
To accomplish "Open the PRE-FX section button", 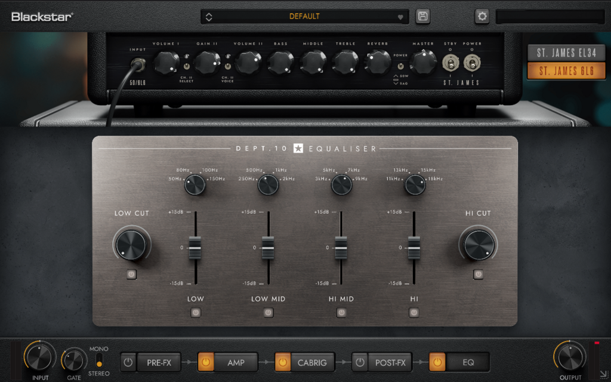I will click(159, 362).
